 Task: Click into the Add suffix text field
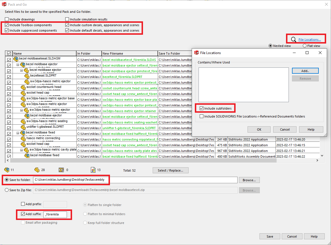(55, 214)
